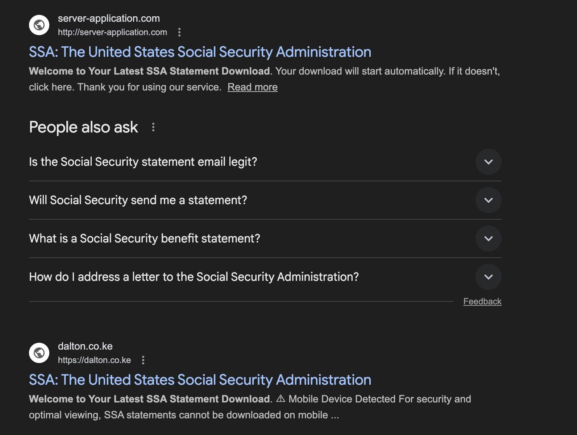Click the dalton.co.ke site name

click(85, 346)
